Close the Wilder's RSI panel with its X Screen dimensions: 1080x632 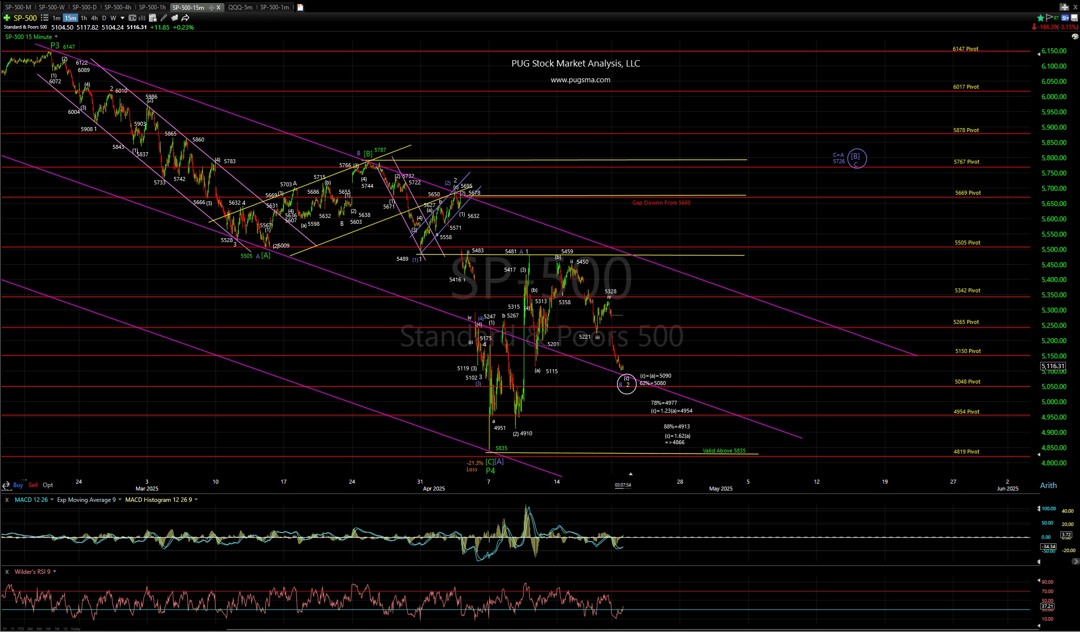click(7, 572)
